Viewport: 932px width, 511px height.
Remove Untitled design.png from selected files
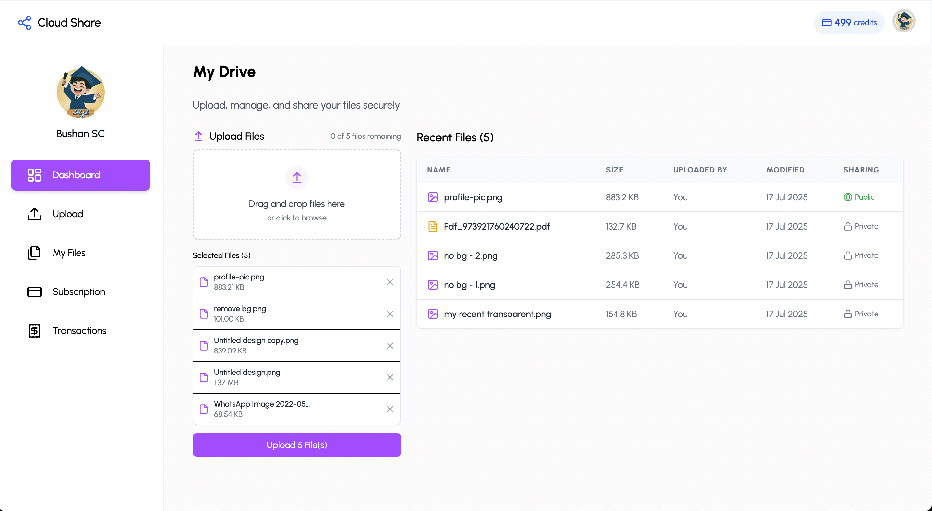pos(390,377)
